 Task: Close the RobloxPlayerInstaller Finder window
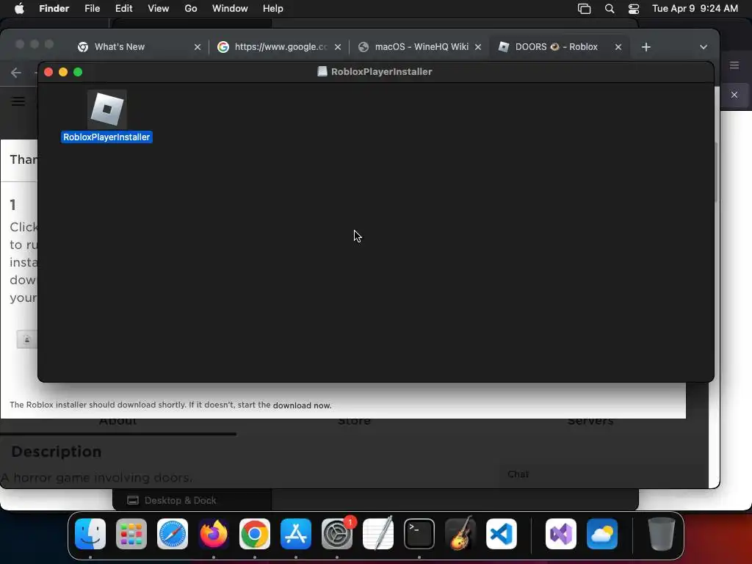coord(48,72)
